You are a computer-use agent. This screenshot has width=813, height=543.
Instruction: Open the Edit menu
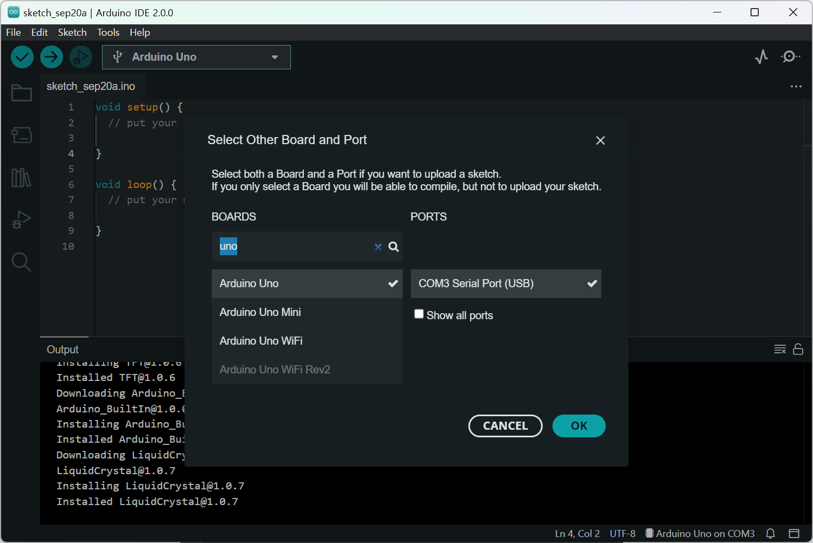click(40, 33)
